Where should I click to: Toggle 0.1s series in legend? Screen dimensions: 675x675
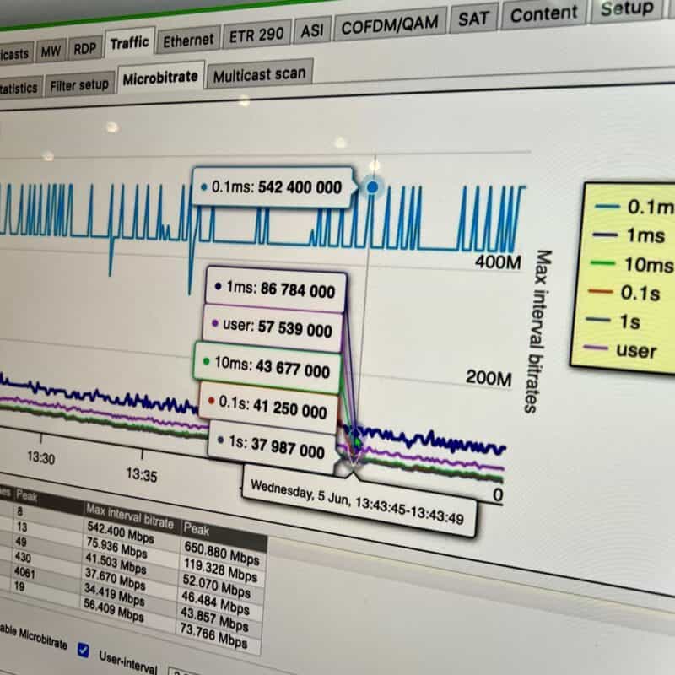click(x=624, y=293)
